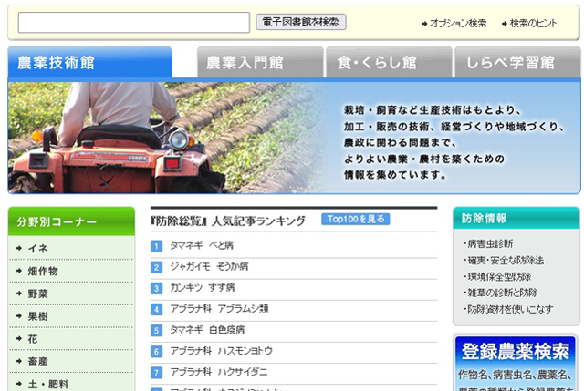This screenshot has height=391, width=584.
Task: Open the タマネギ べと病 article
Action: pos(202,246)
